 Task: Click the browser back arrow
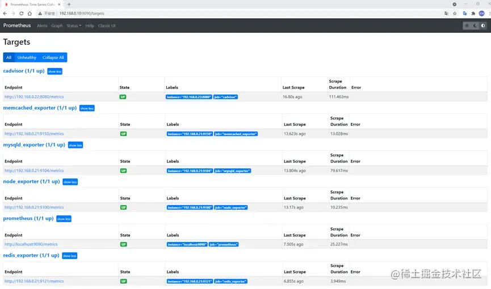click(5, 14)
